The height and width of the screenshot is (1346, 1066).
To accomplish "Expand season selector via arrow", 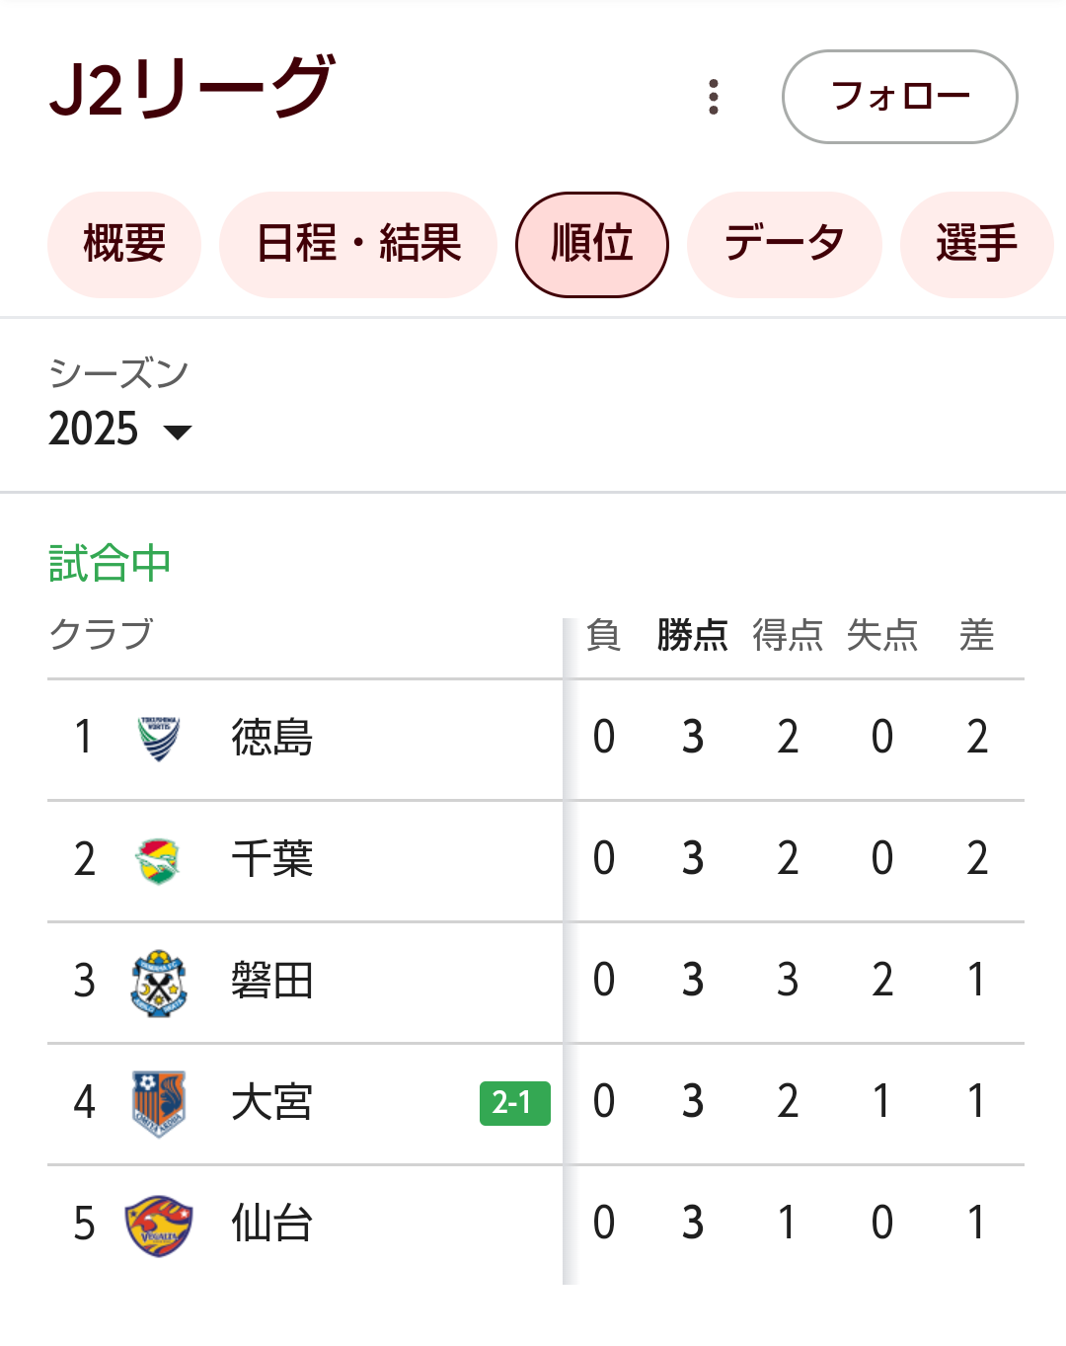I will pos(178,432).
